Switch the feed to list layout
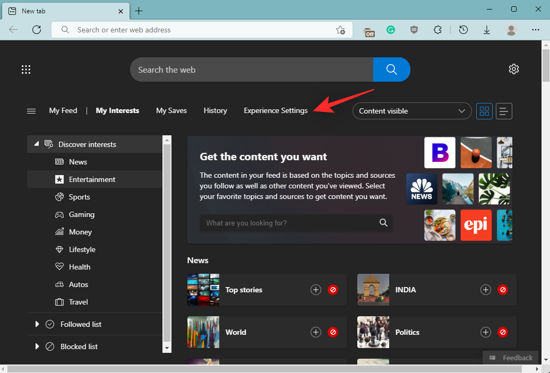This screenshot has width=550, height=373. (503, 111)
